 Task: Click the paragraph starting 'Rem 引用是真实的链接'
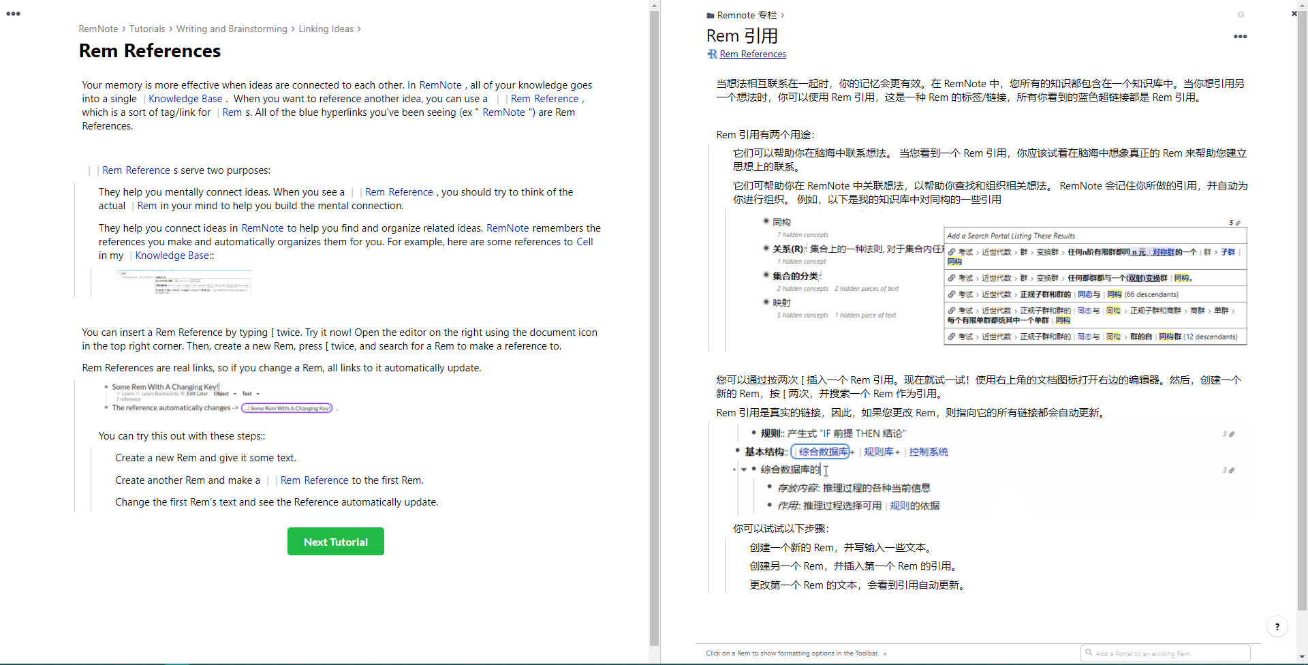tap(911, 413)
